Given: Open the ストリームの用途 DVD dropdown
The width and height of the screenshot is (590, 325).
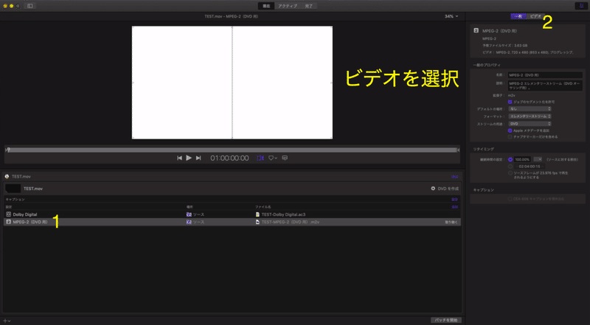Looking at the screenshot, I should click(530, 123).
